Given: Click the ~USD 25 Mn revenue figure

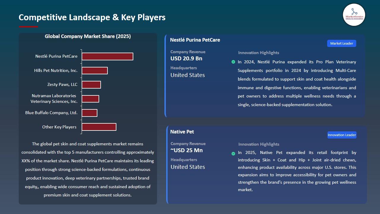Looking at the screenshot, I should (186, 150).
